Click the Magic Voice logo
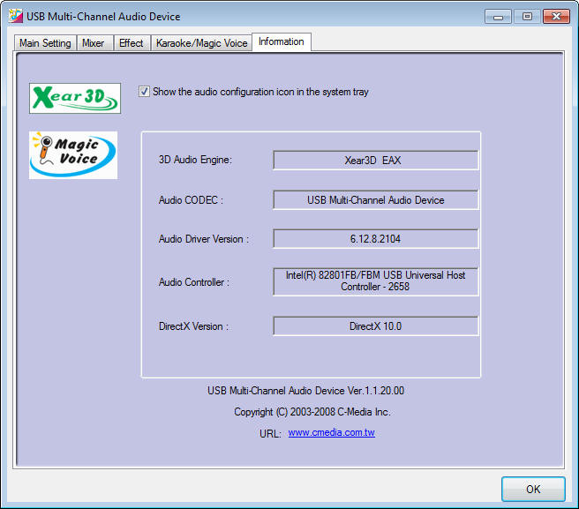Viewport: 579px width, 509px height. 73,155
